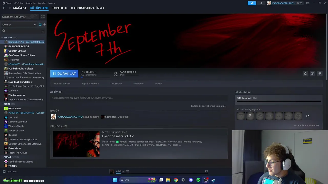Screen dimensions: 328x184
Task: Open Steam VR display icon in title bar
Action: [307, 3]
